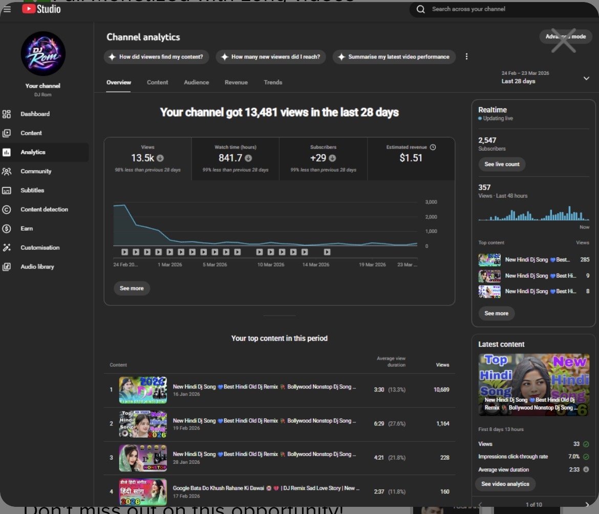Viewport: 599px width, 514px height.
Task: Switch to the Audience tab
Action: point(197,82)
